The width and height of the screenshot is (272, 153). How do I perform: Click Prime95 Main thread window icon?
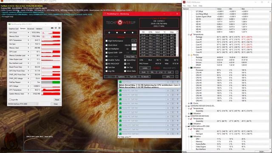pos(120,82)
